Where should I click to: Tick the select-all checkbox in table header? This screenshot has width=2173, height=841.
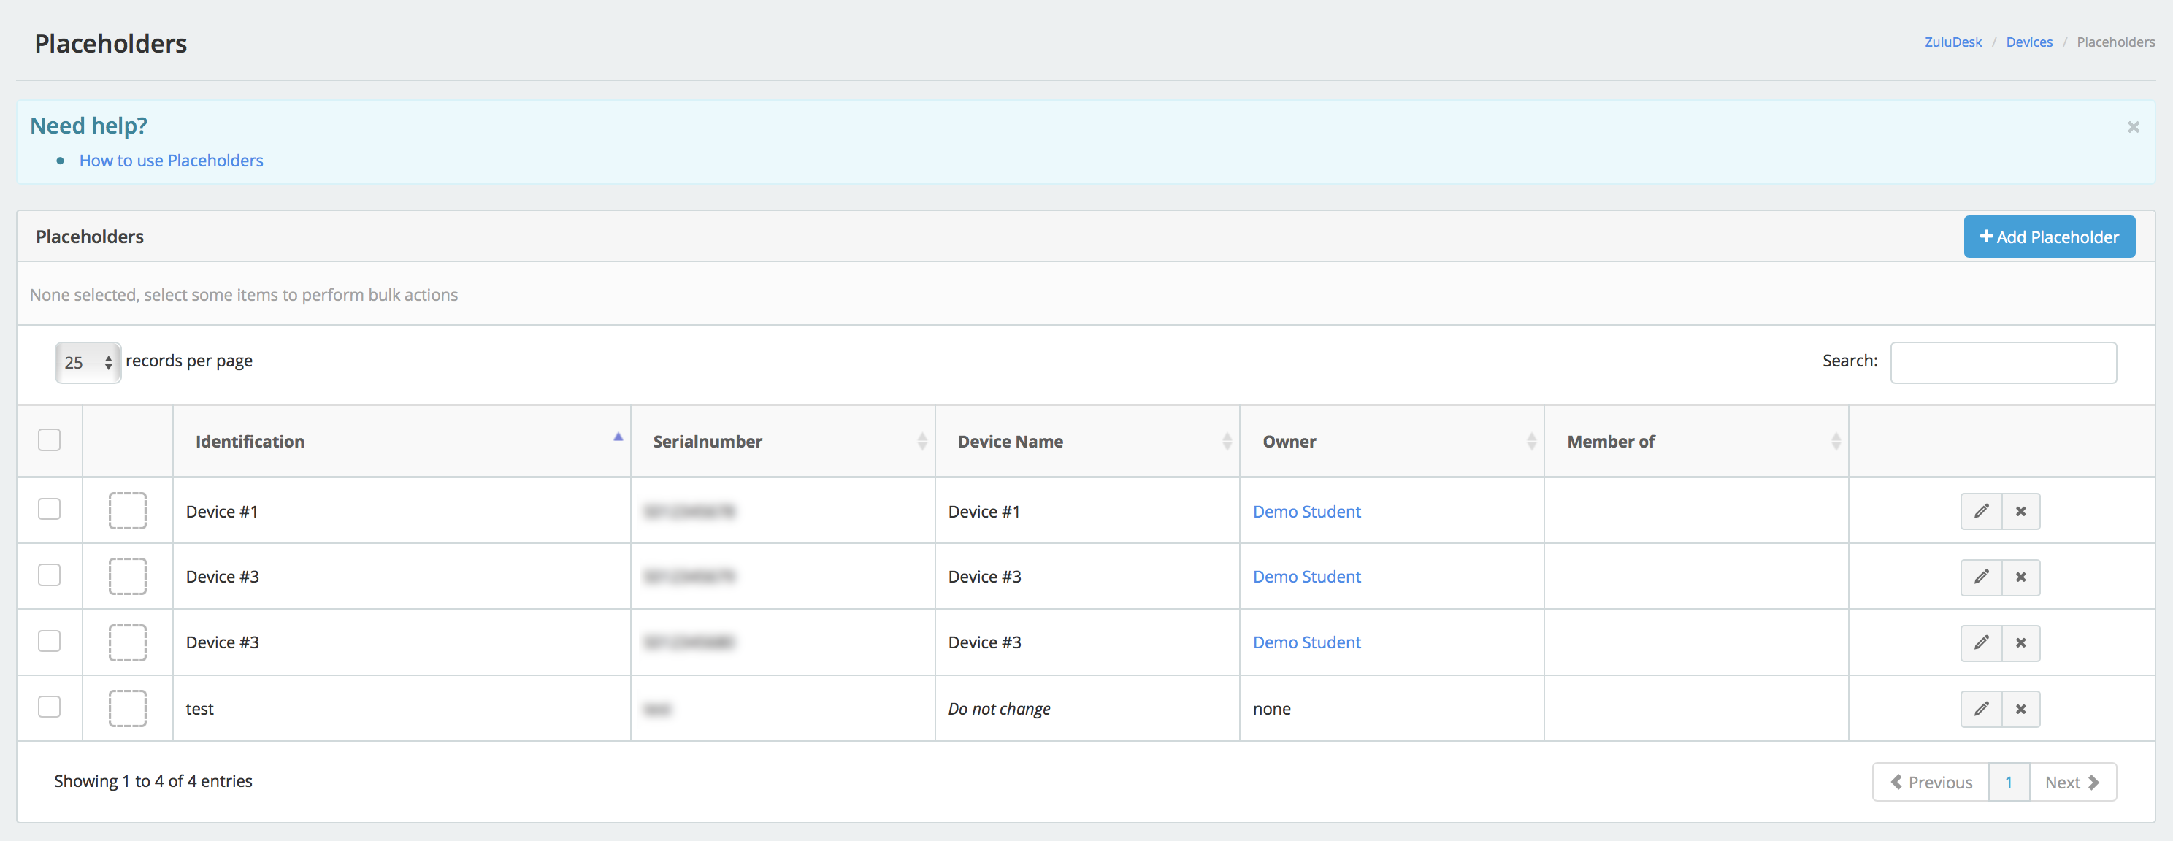click(49, 439)
